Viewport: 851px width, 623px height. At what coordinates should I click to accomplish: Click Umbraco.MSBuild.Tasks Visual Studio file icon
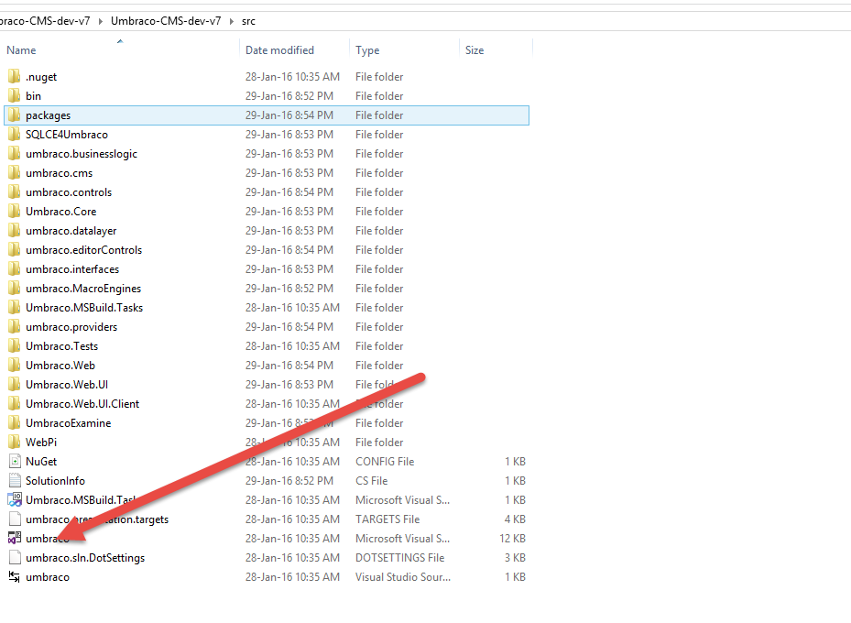coord(15,500)
